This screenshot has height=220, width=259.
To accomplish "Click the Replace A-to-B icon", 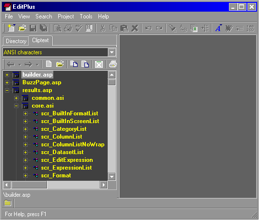I will point(183,28).
